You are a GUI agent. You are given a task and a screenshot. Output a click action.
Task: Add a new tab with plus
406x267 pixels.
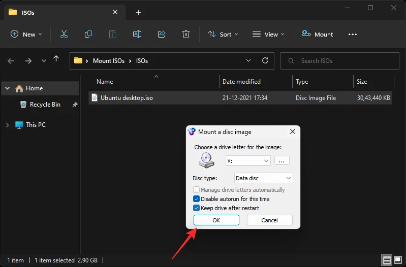pyautogui.click(x=139, y=12)
